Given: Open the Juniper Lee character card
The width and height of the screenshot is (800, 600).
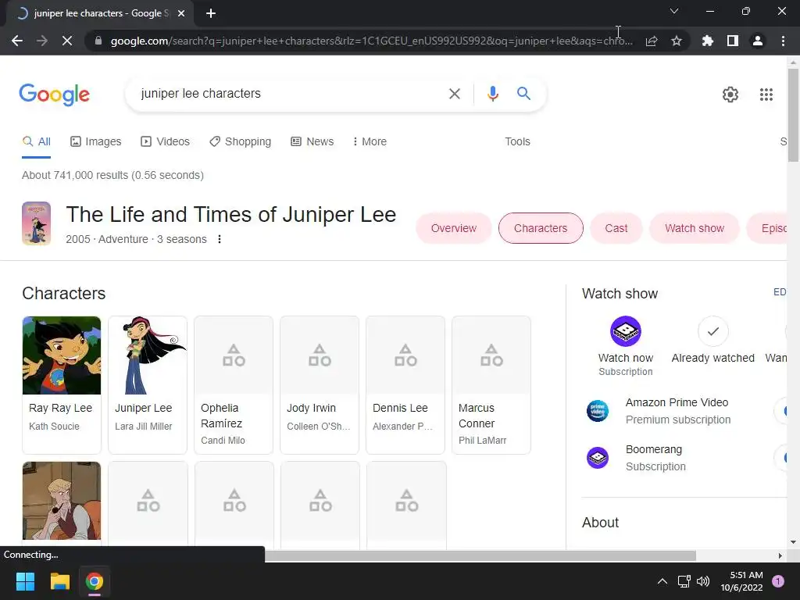Looking at the screenshot, I should (x=148, y=384).
